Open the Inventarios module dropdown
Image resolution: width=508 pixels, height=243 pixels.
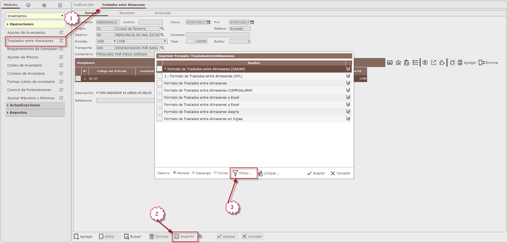[35, 16]
